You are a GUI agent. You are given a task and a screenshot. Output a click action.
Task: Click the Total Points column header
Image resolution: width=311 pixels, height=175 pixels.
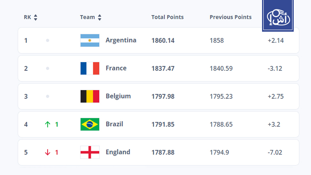(x=167, y=17)
